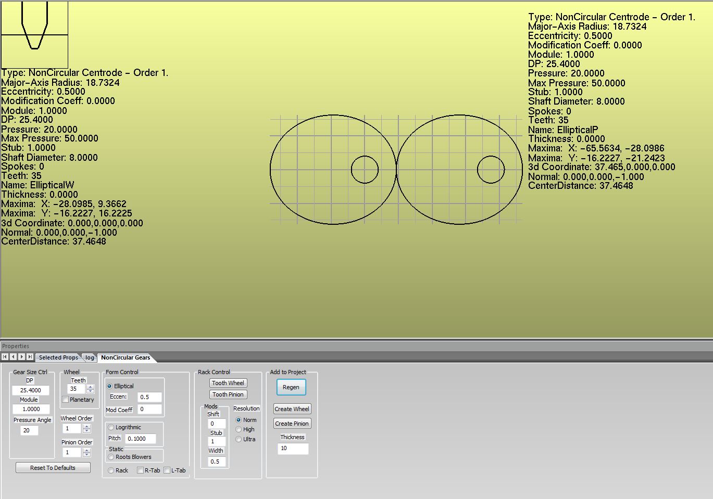Click the tooth profile preview thumbnail
The image size is (713, 499).
34,34
